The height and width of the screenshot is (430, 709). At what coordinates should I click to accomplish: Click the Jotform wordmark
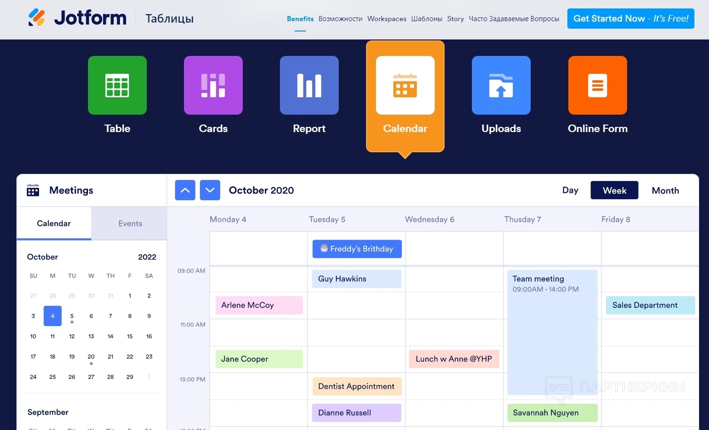90,18
